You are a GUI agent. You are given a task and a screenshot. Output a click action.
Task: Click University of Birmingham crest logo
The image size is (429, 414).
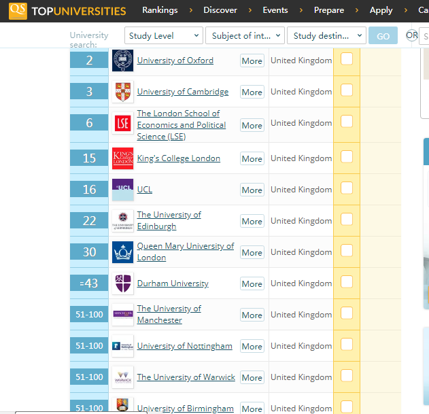click(123, 405)
